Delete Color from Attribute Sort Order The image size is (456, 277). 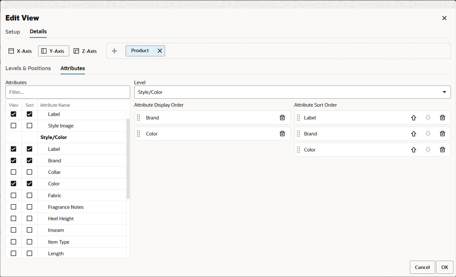click(x=443, y=150)
